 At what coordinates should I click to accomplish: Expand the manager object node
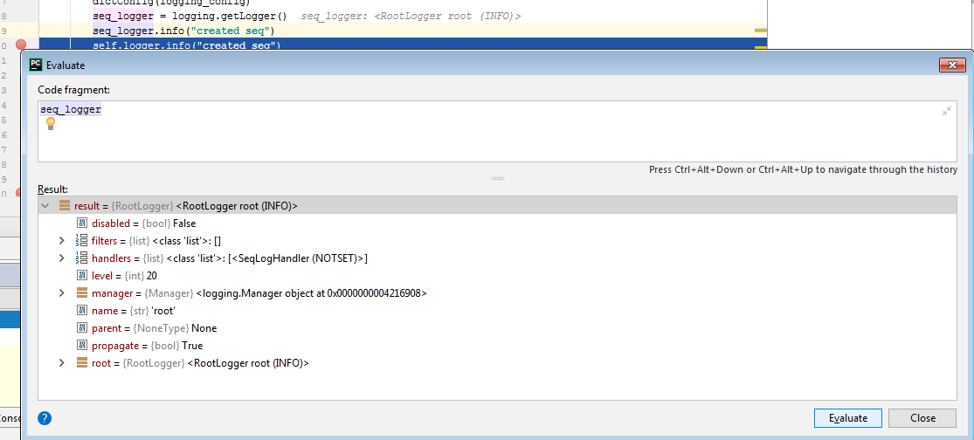pos(61,292)
